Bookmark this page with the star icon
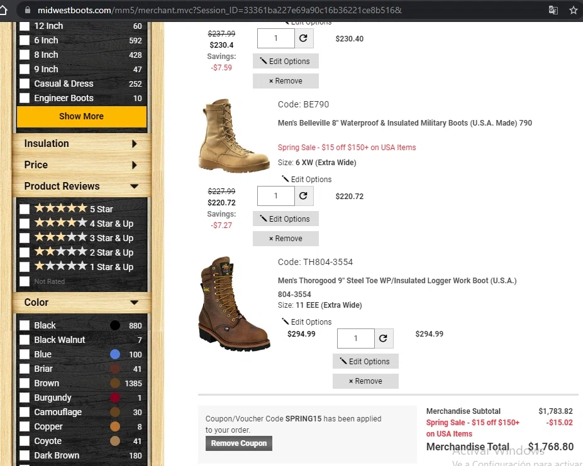 [x=574, y=10]
